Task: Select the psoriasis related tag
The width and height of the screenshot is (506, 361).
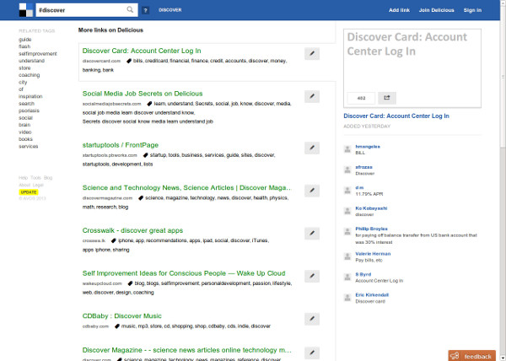Action: point(29,110)
